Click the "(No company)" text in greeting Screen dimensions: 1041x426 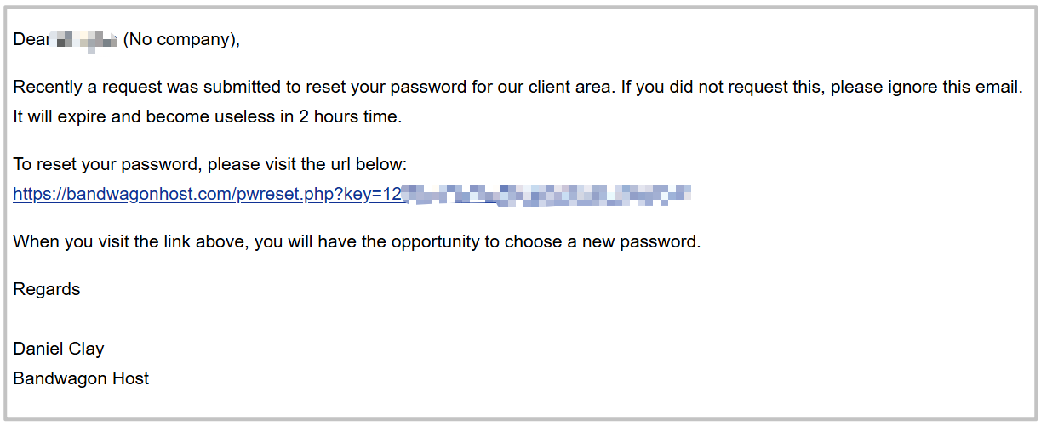pos(181,40)
